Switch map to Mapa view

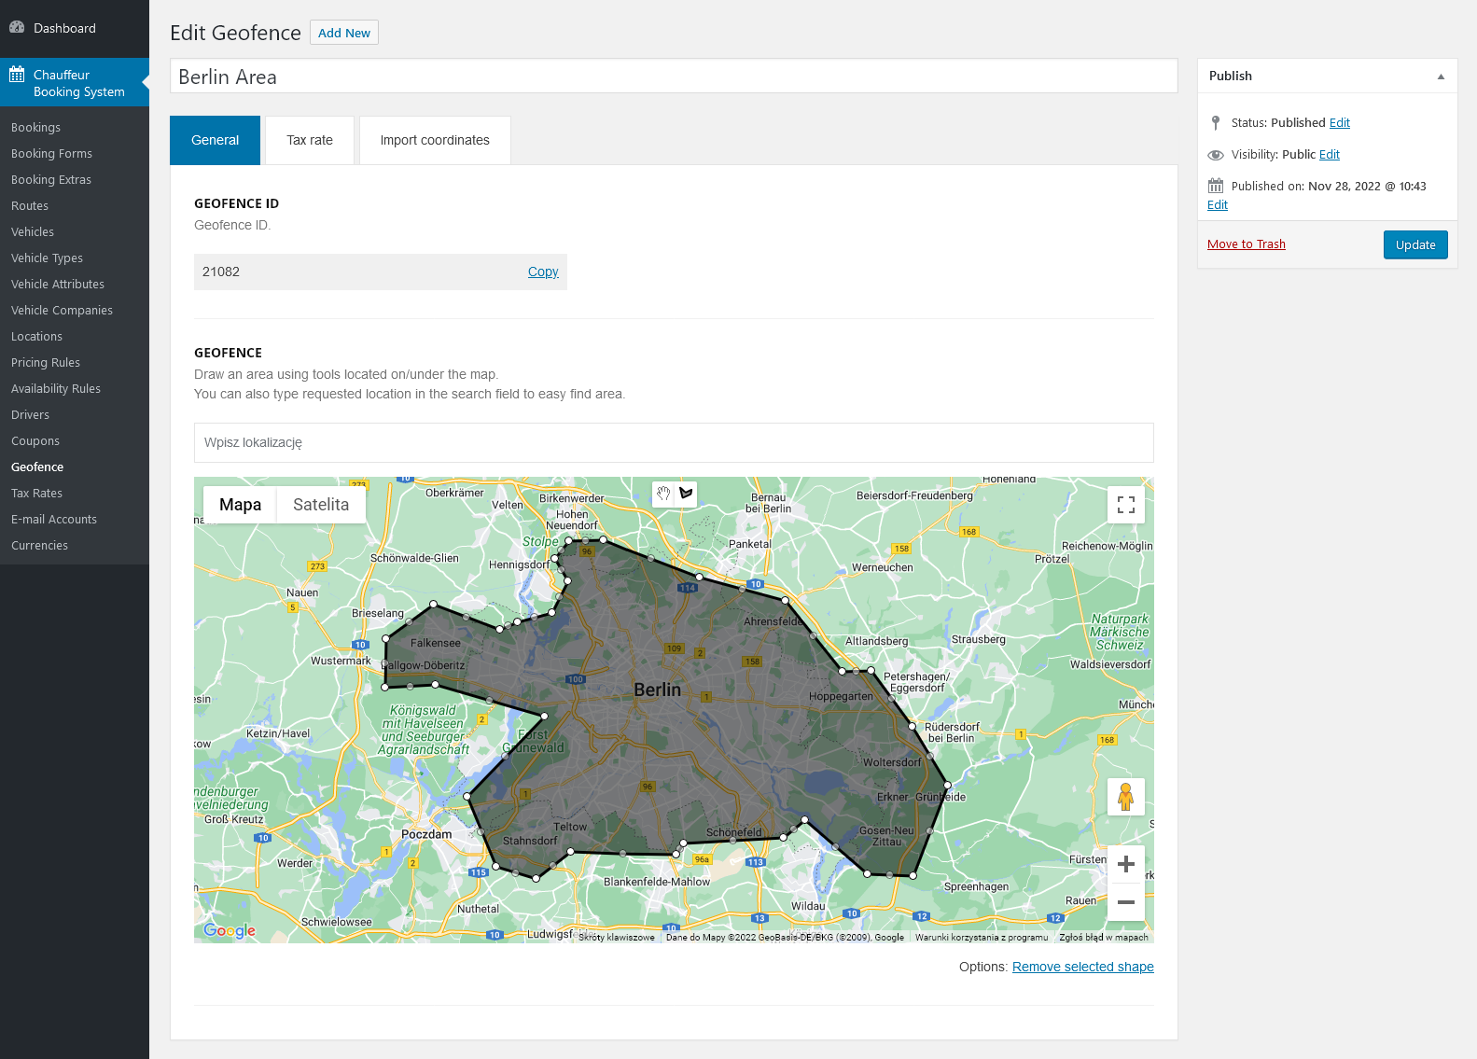pyautogui.click(x=240, y=505)
